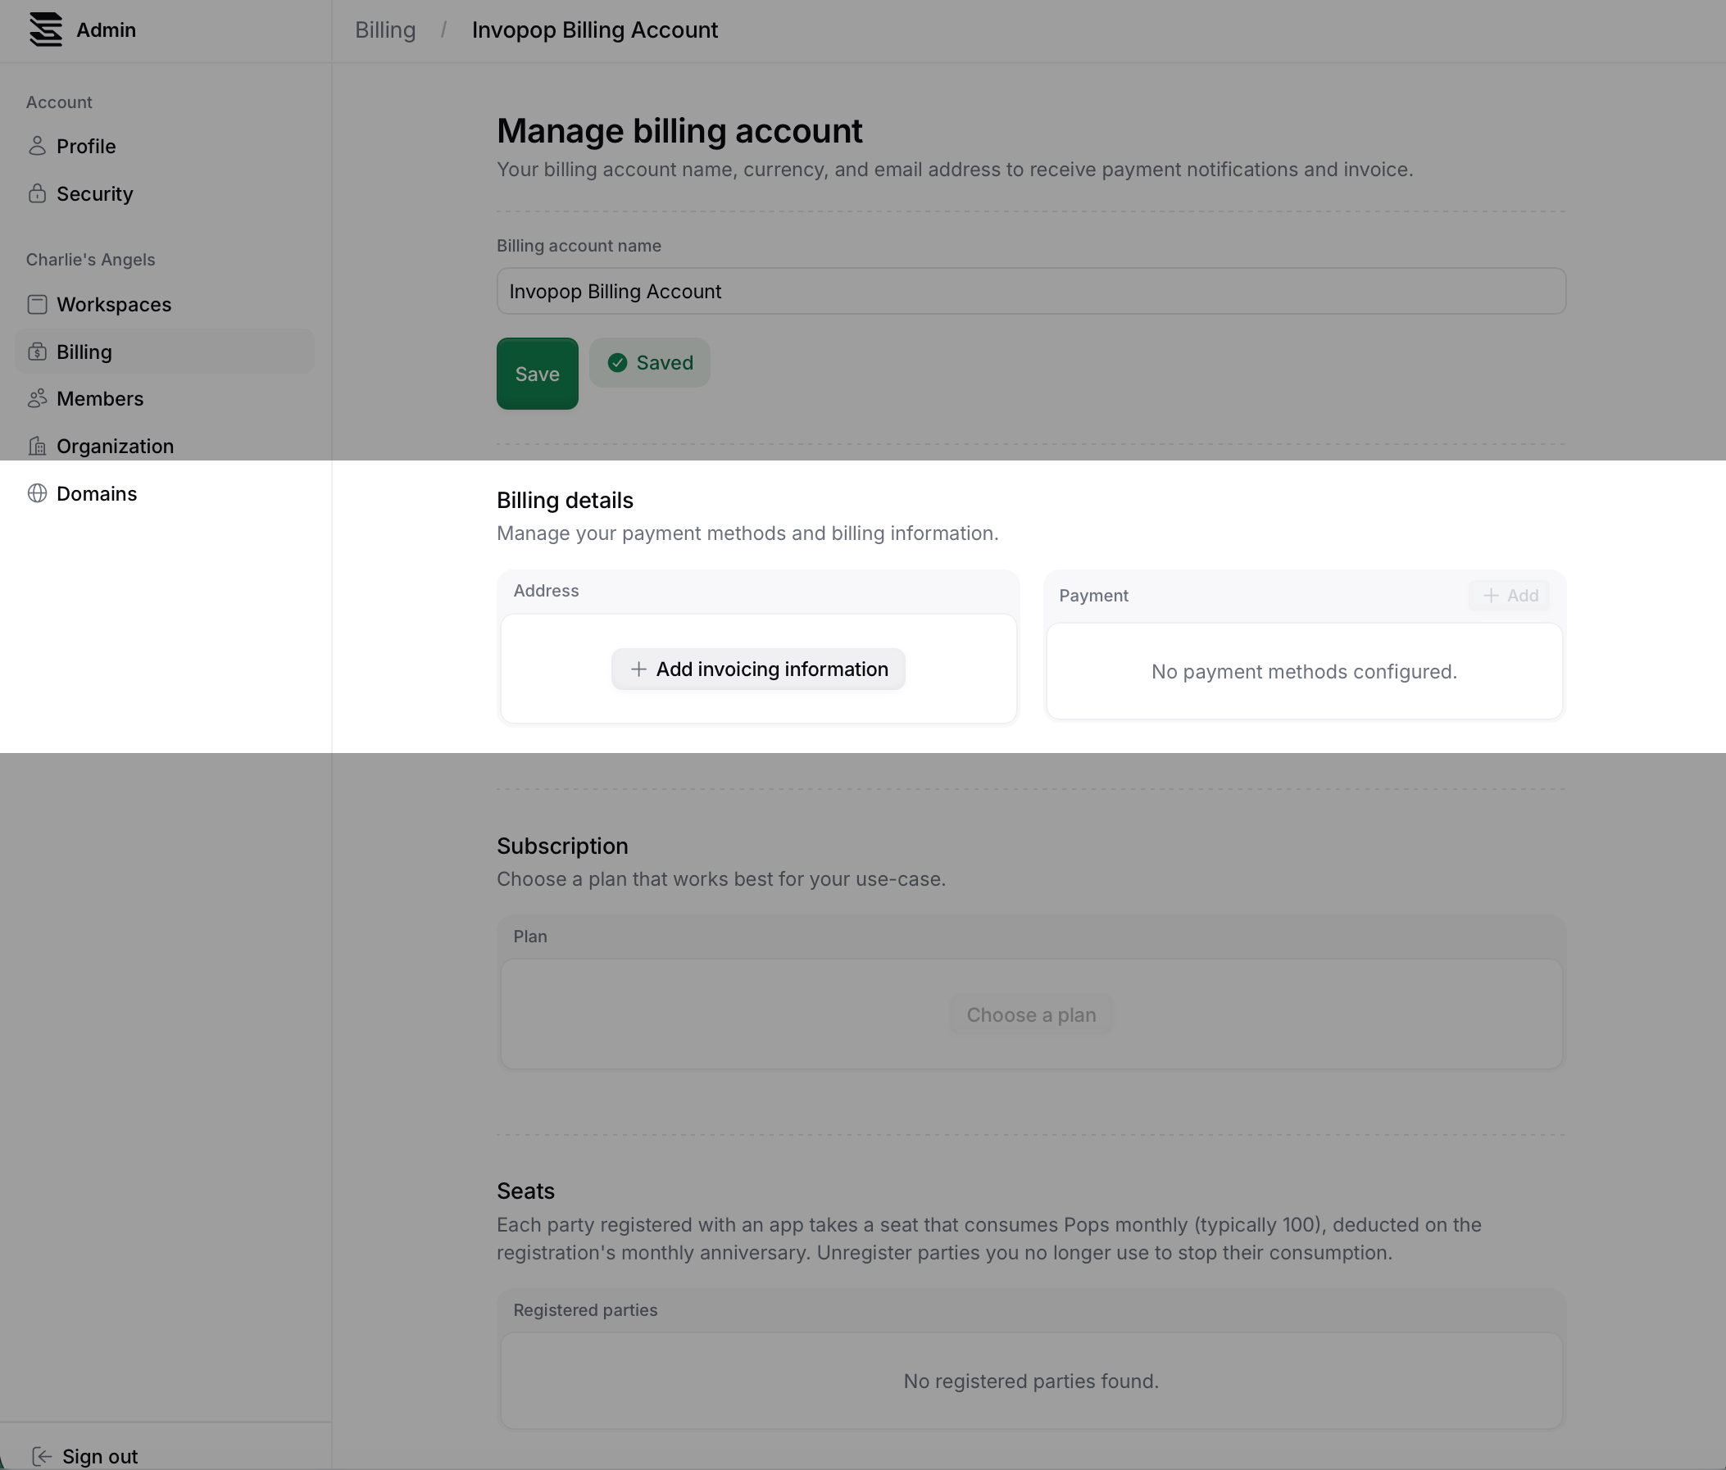Click plus icon of Payment Add button

(x=1491, y=596)
